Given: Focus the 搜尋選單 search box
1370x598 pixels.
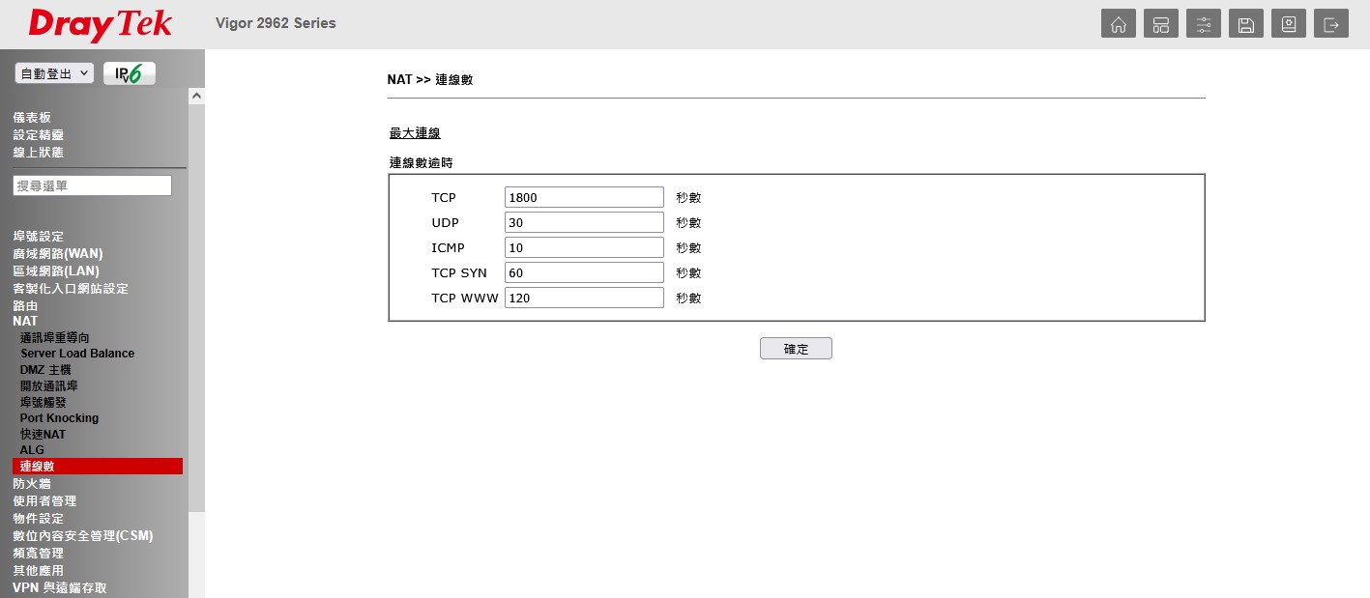Looking at the screenshot, I should (92, 185).
